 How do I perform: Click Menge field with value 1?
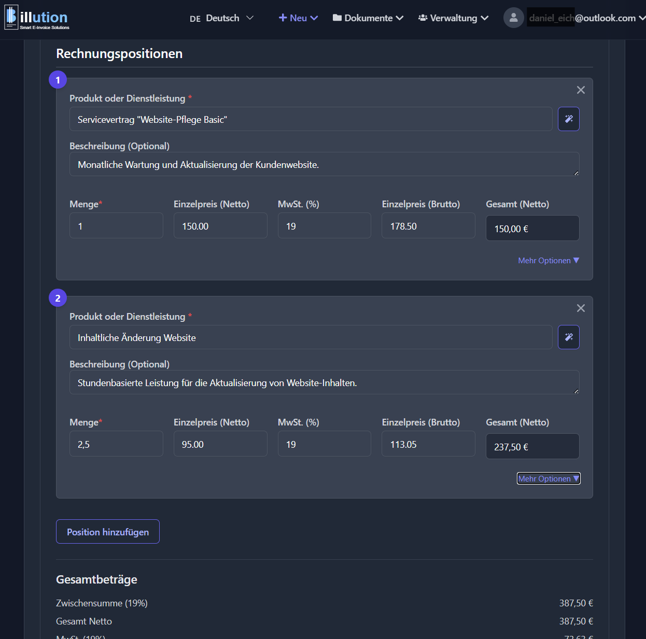tap(116, 226)
